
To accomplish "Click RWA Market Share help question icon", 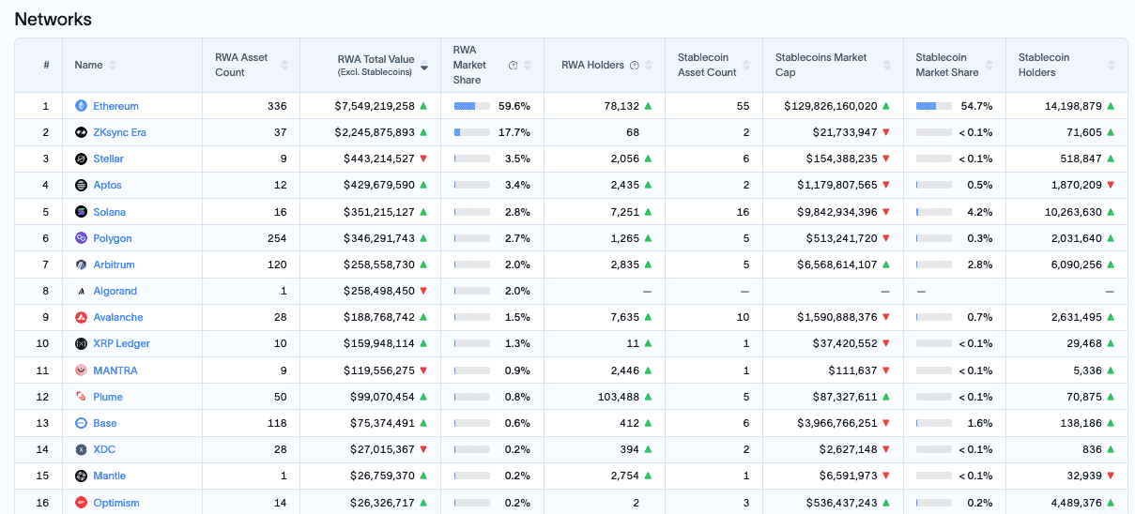I will [x=513, y=65].
